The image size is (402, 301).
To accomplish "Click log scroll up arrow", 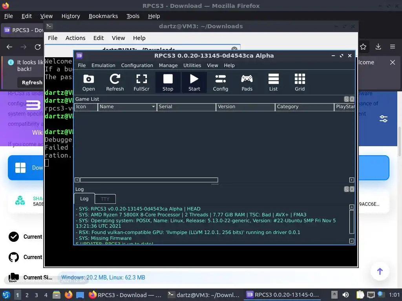I will [352, 207].
